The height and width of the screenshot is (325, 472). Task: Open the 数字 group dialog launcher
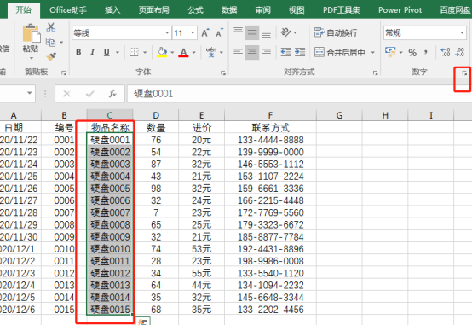[464, 73]
